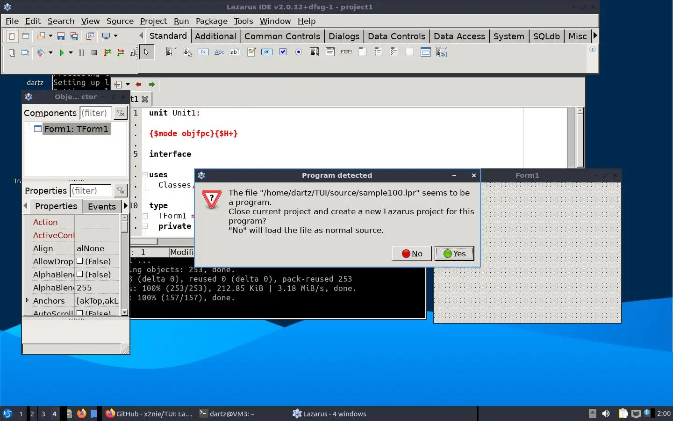The width and height of the screenshot is (673, 421).
Task: Select the TRadioButton component in palette
Action: click(299, 52)
